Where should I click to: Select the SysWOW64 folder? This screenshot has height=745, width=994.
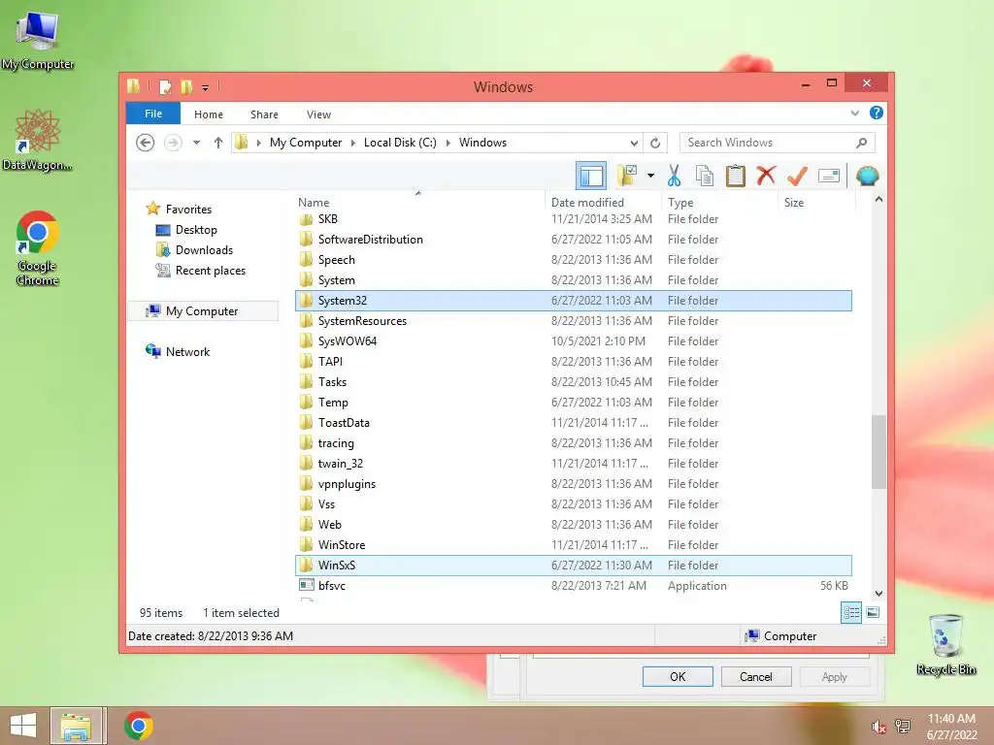coord(574,340)
